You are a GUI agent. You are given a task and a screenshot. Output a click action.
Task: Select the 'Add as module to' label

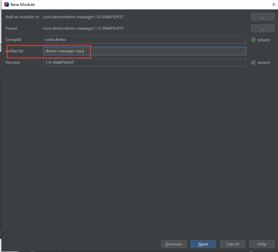22,17
